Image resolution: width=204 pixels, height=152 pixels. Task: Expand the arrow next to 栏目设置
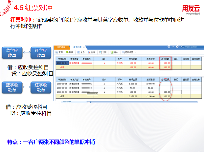click(x=135, y=52)
